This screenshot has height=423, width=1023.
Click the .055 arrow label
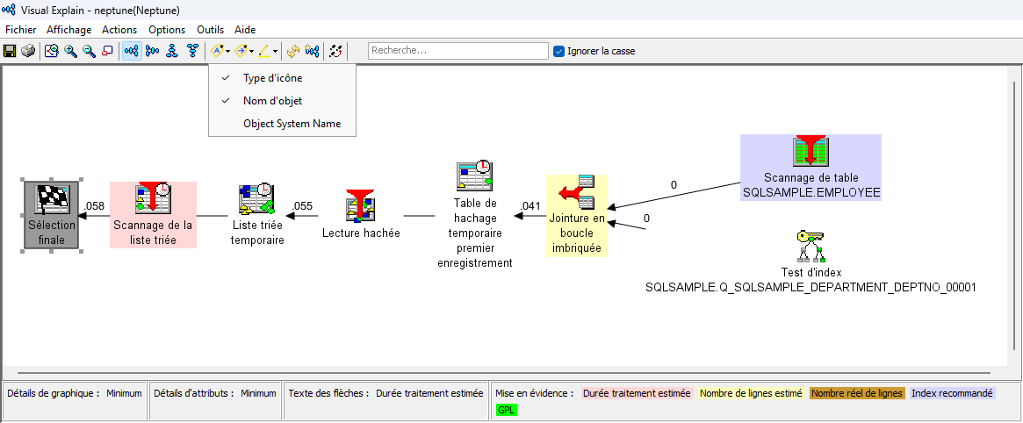(302, 206)
